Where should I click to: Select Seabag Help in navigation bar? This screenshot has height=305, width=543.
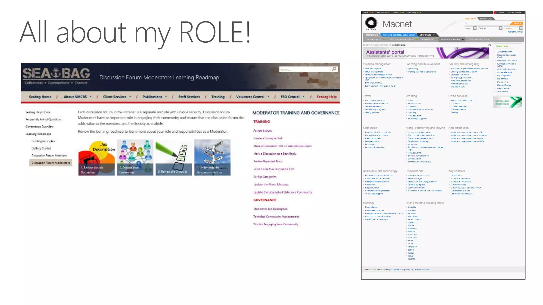coord(326,97)
